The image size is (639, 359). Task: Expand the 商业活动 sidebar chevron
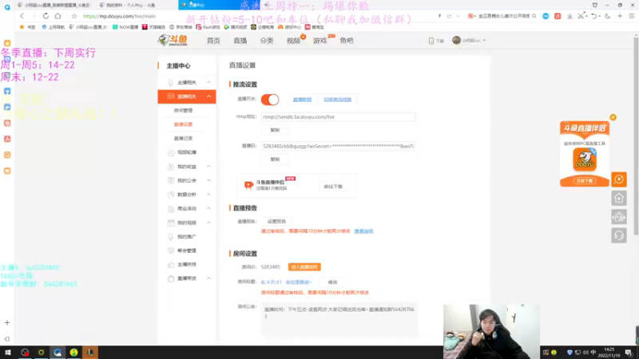[208, 208]
